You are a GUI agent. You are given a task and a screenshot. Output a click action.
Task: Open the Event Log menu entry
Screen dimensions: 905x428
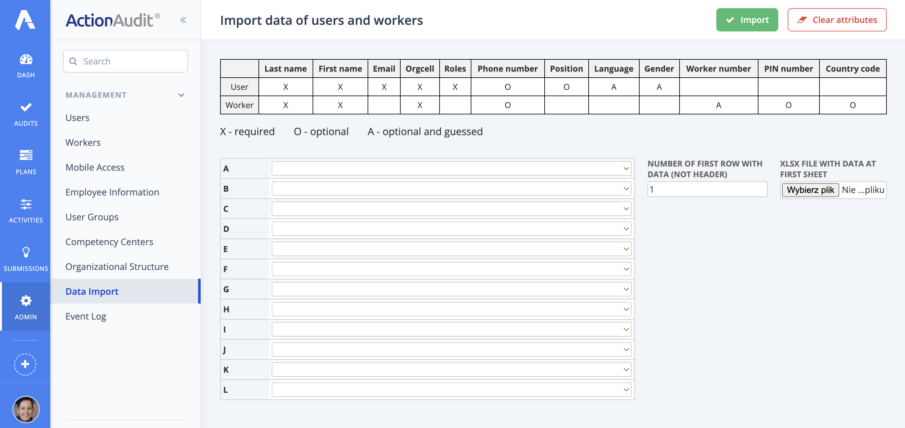click(x=85, y=316)
